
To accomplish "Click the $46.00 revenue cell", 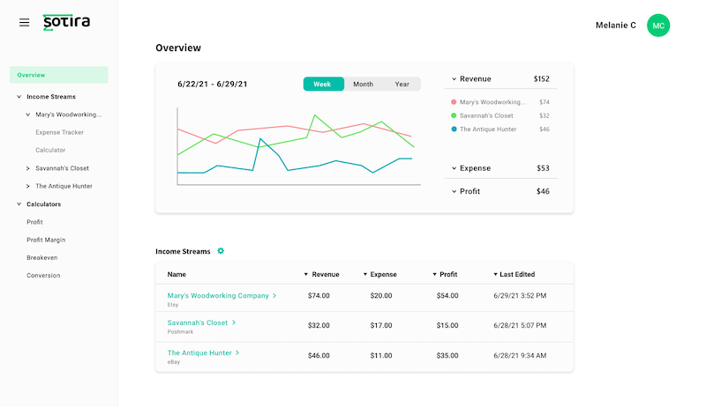I will point(319,355).
